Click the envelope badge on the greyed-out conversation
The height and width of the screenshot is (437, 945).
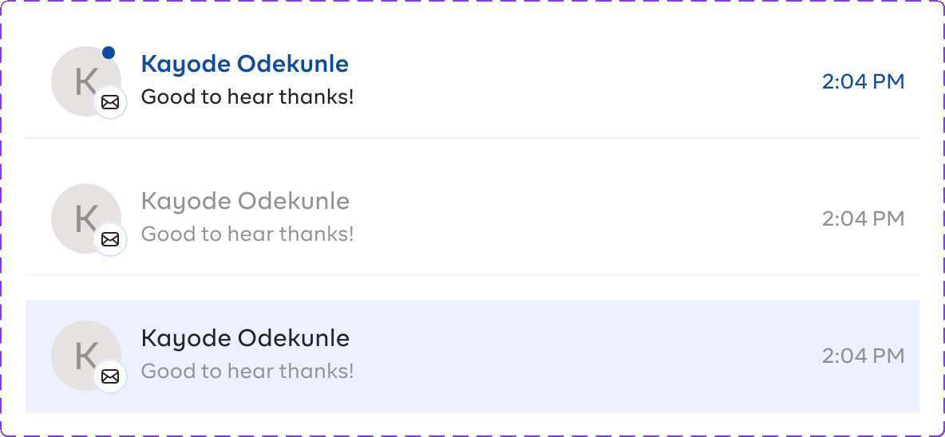pos(110,239)
